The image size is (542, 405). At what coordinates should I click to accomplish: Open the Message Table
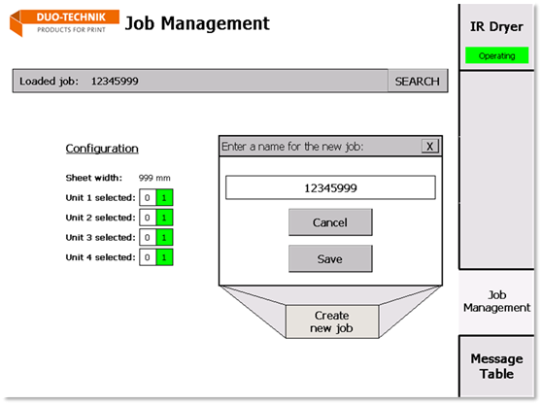point(496,366)
